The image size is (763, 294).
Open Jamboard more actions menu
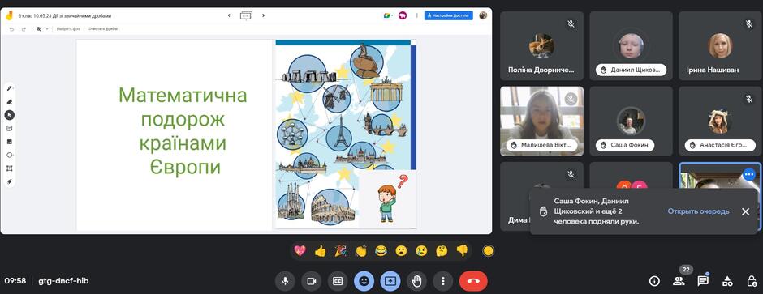coord(417,15)
